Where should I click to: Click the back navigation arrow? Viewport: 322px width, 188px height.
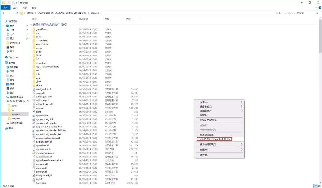(4, 13)
